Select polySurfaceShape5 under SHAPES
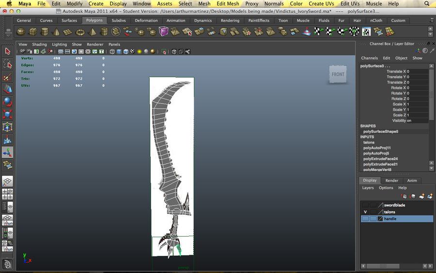Image resolution: width=436 pixels, height=273 pixels. (381, 131)
